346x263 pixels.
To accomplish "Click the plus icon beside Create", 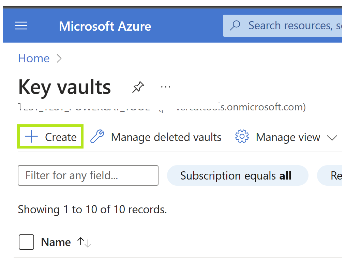I will click(x=31, y=137).
